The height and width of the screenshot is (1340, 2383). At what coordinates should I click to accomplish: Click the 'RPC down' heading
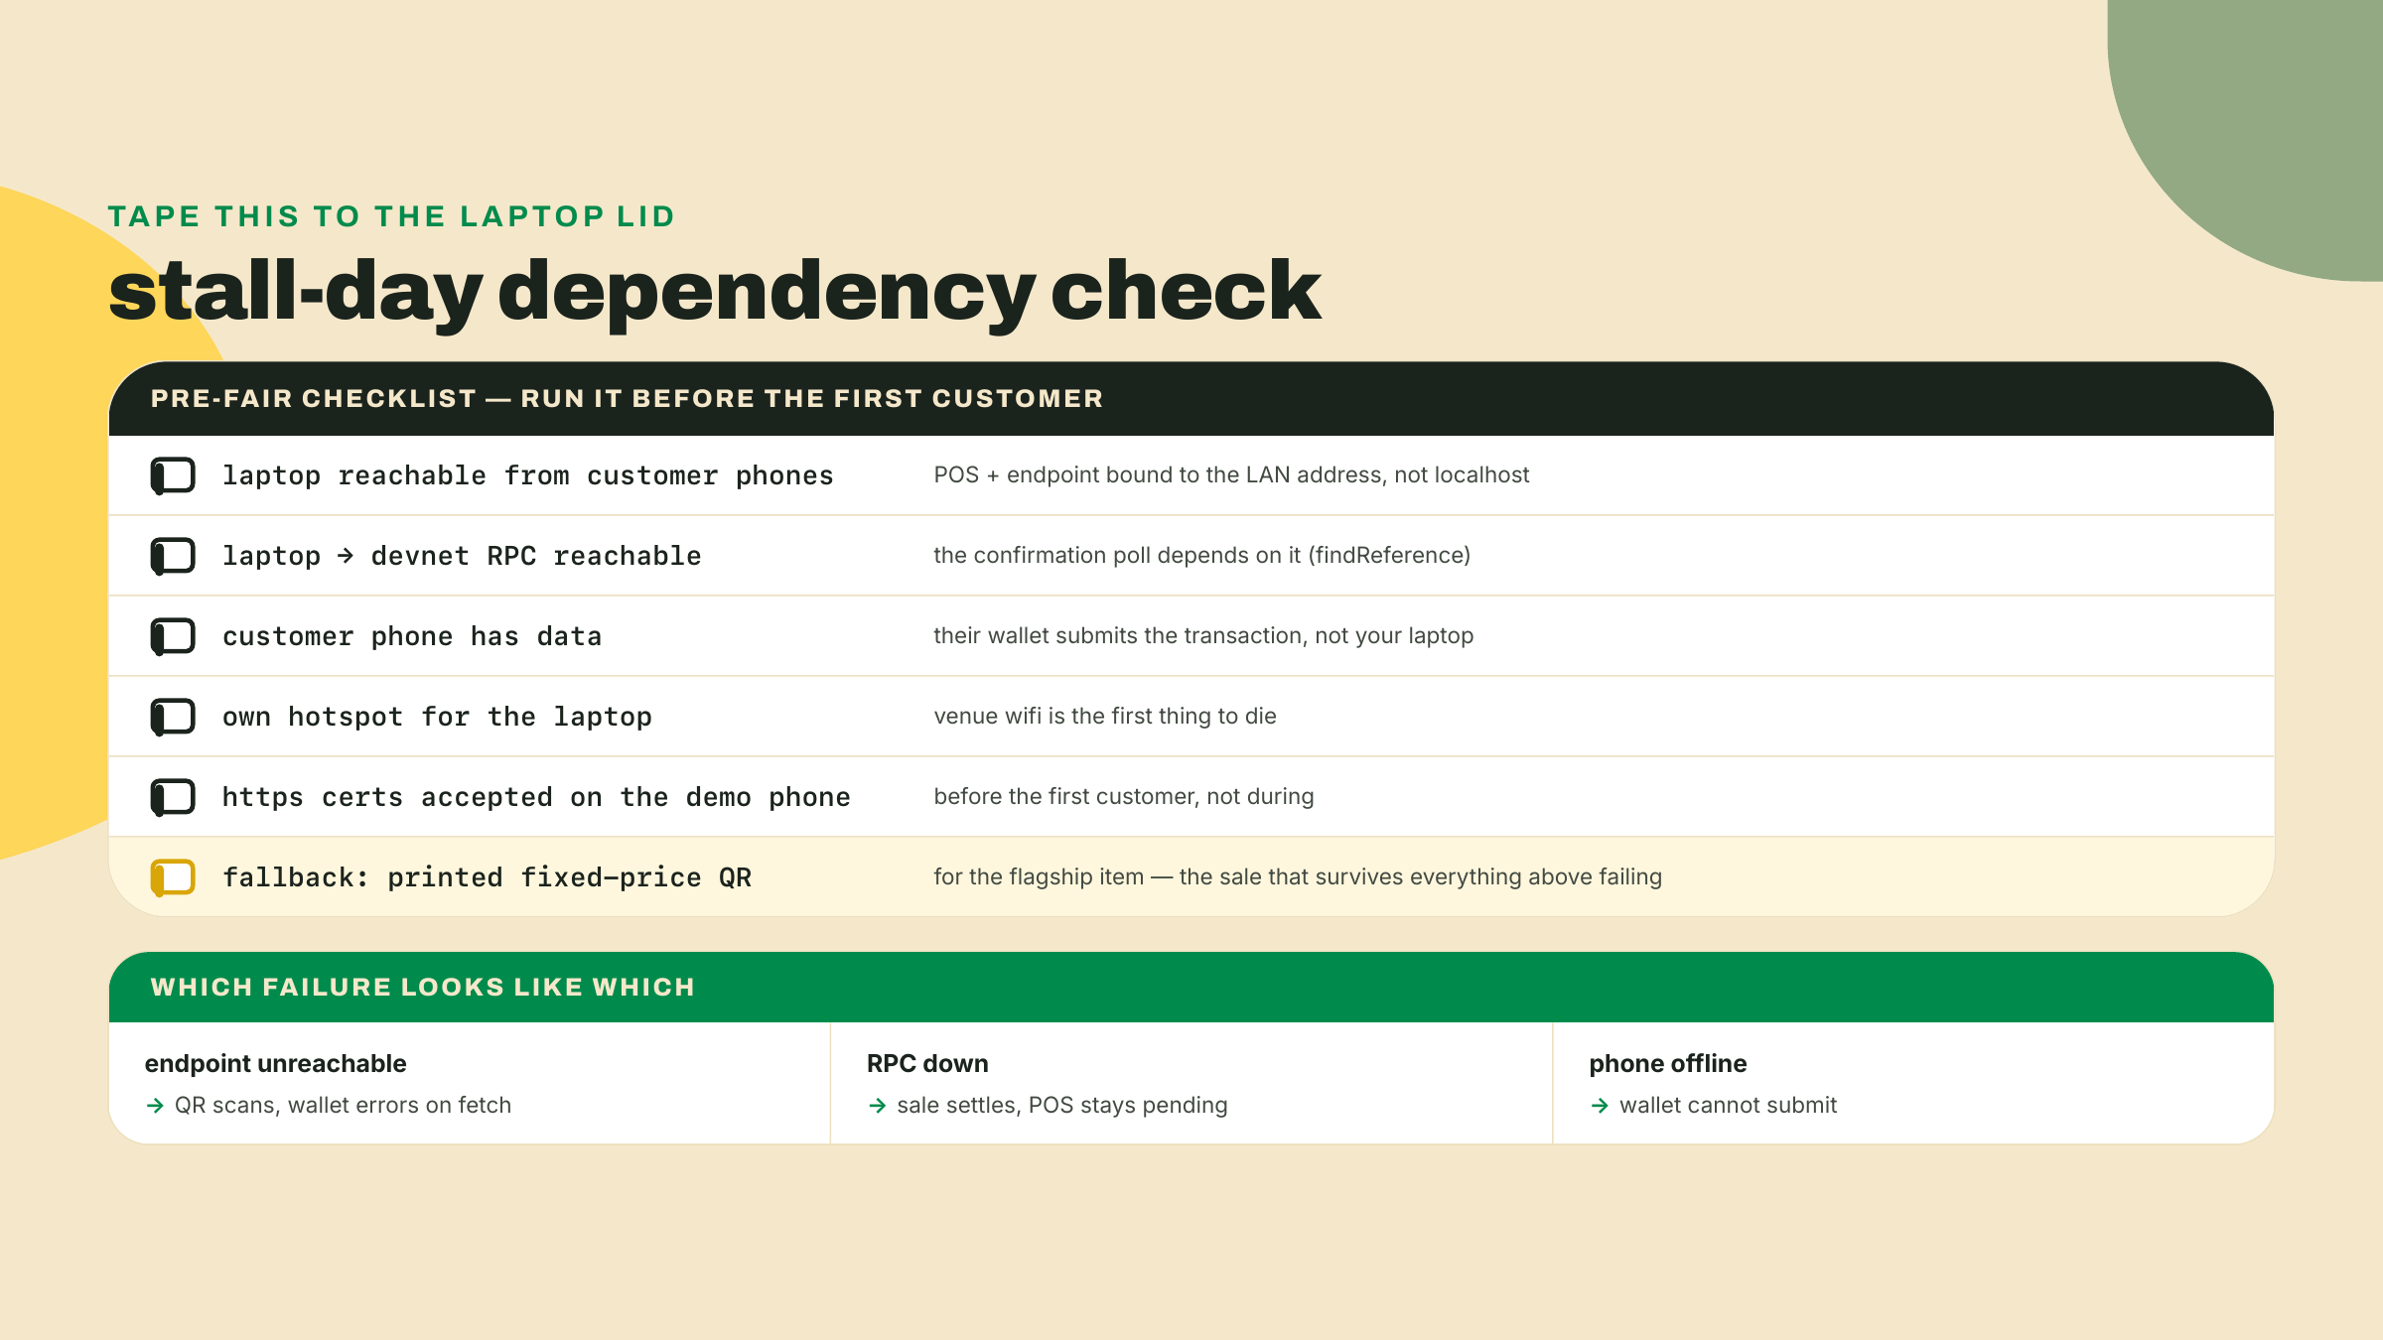[x=927, y=1064]
